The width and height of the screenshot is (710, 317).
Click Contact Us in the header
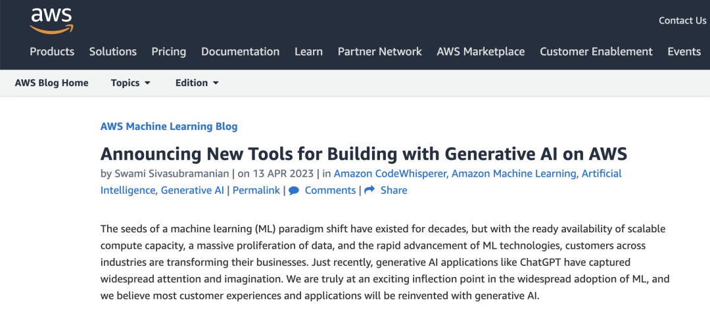tap(682, 20)
